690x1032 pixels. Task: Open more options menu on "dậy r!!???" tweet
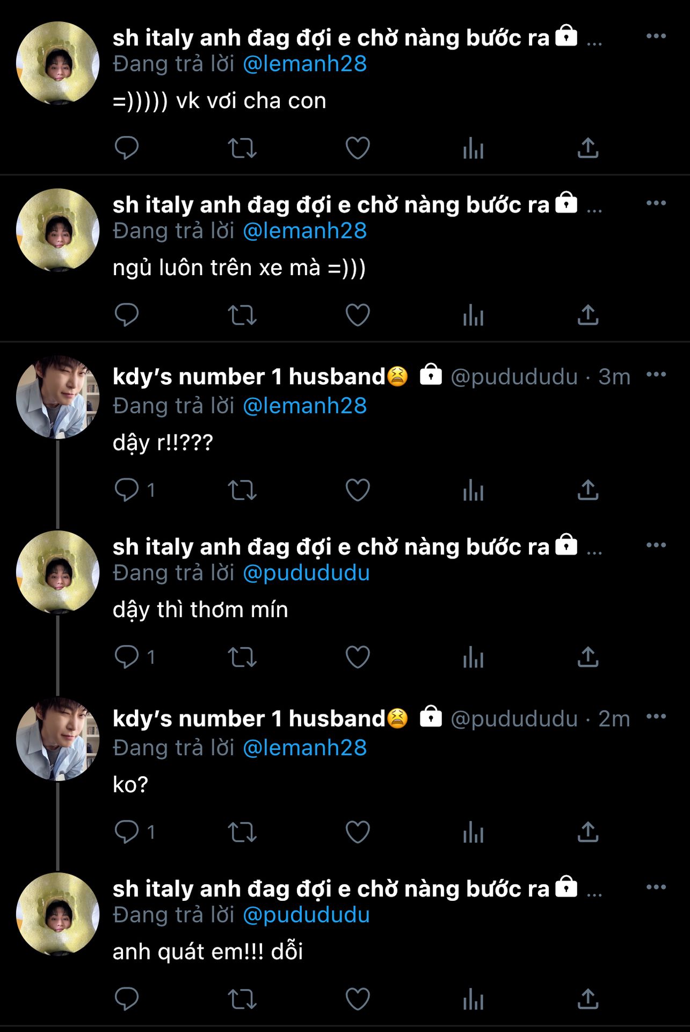[656, 375]
